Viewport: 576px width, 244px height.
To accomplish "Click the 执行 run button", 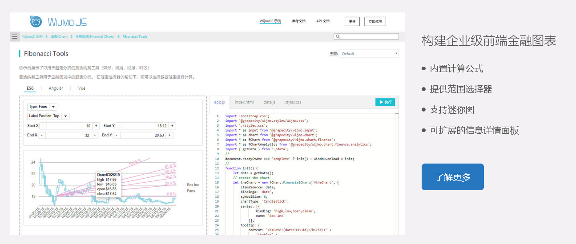I will 385,102.
